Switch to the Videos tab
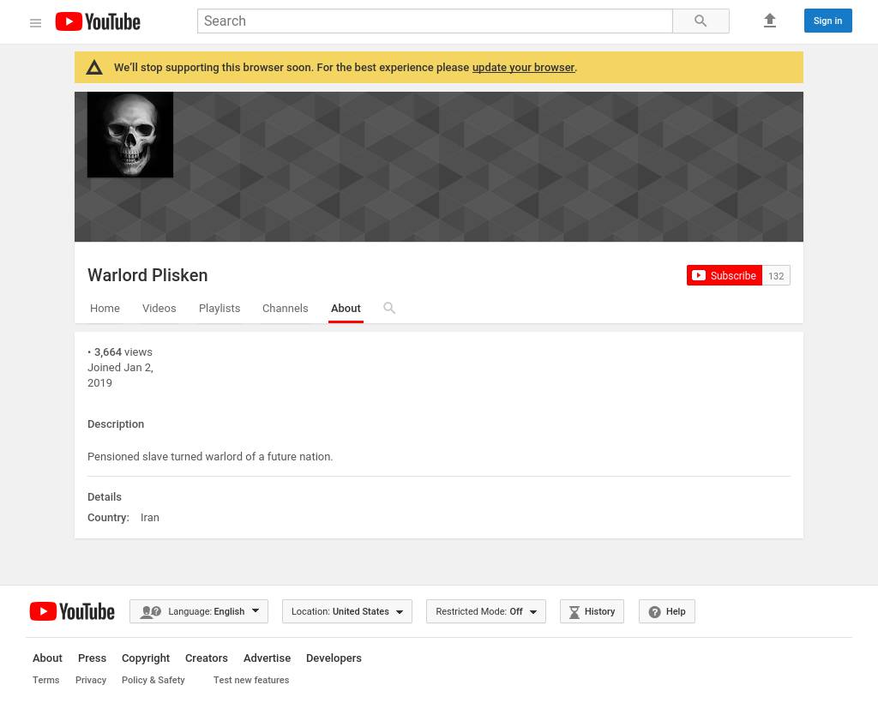878x709 pixels. pyautogui.click(x=159, y=309)
